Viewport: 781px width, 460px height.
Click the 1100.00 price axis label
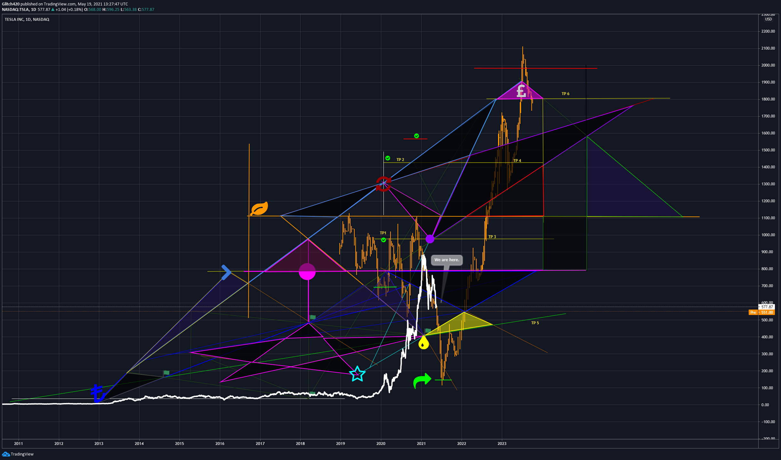768,218
